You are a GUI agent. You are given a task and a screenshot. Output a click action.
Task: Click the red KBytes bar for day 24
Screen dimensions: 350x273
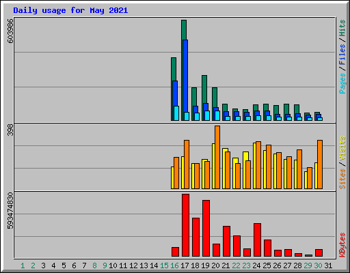click(257, 240)
